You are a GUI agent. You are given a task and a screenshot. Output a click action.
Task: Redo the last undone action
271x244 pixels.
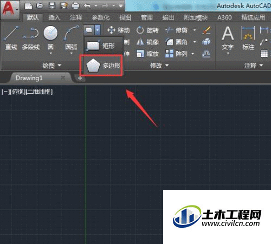click(105, 6)
